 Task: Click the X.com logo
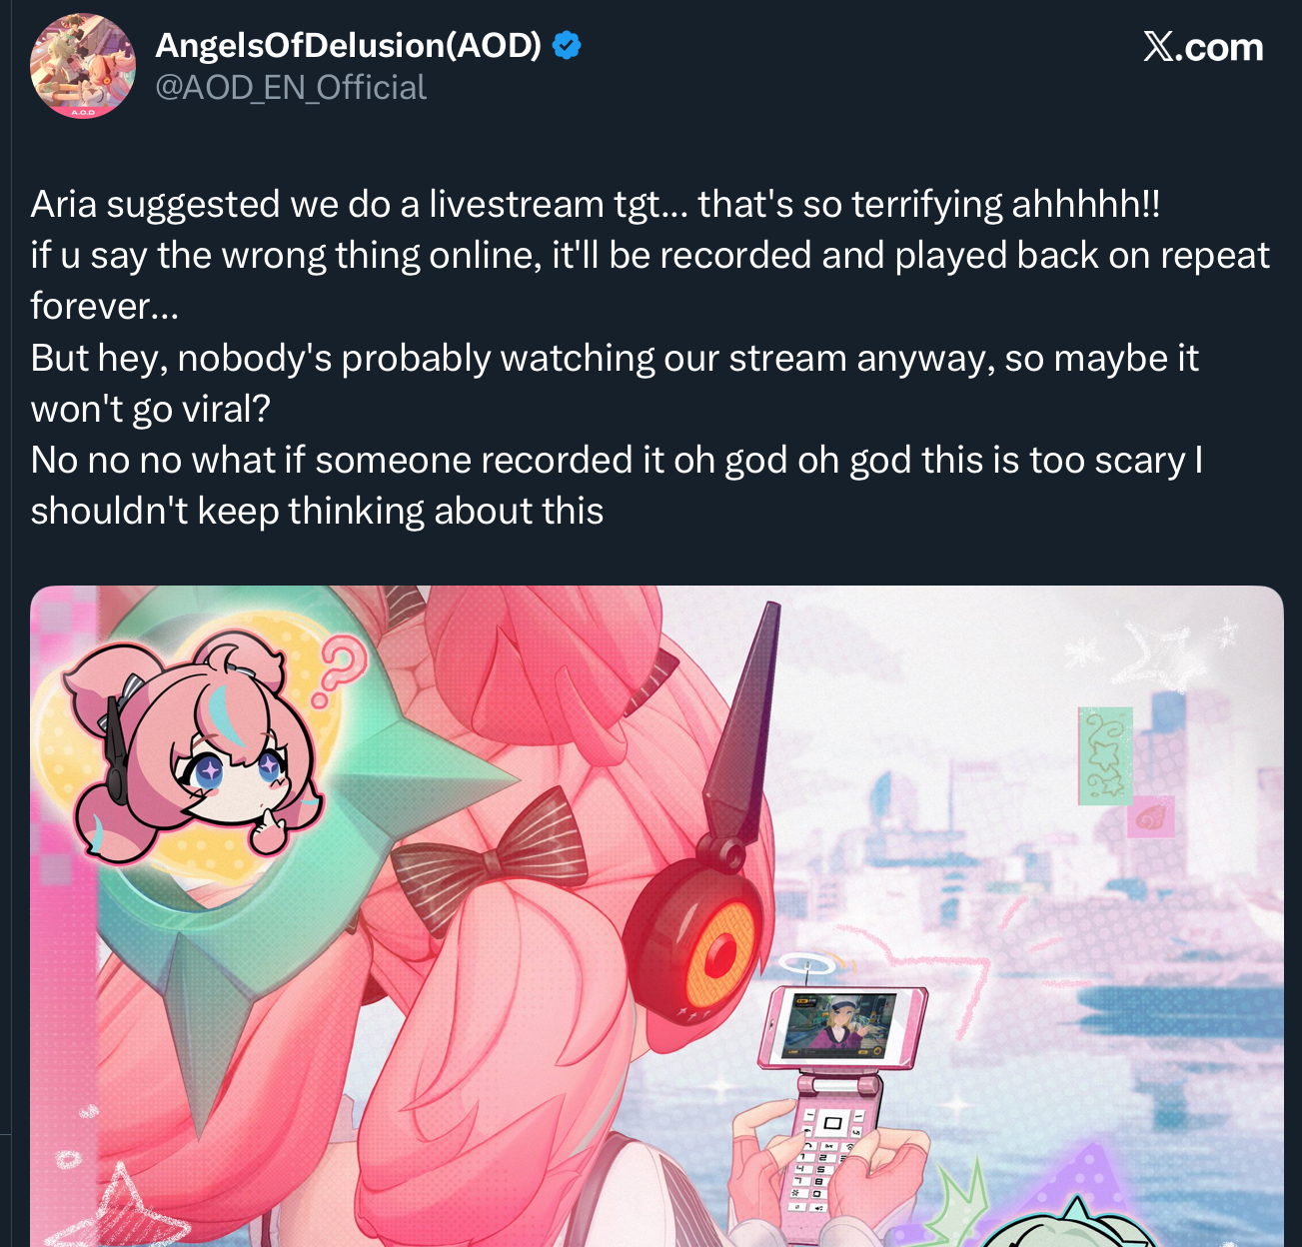(x=1203, y=47)
